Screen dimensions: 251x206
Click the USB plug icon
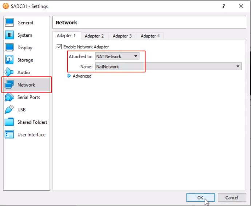tap(9, 110)
